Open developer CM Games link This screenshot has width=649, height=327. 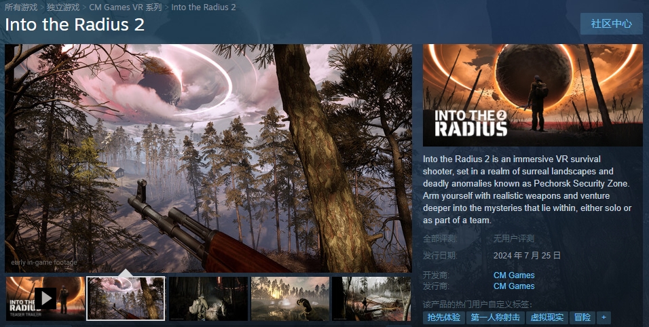(x=514, y=275)
